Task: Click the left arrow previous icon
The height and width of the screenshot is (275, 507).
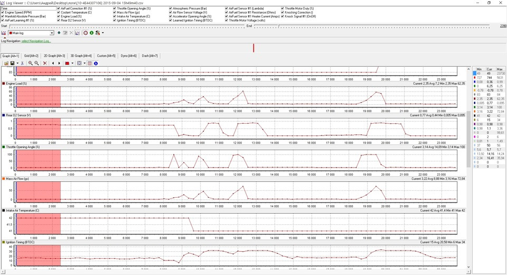Action: click(53, 63)
